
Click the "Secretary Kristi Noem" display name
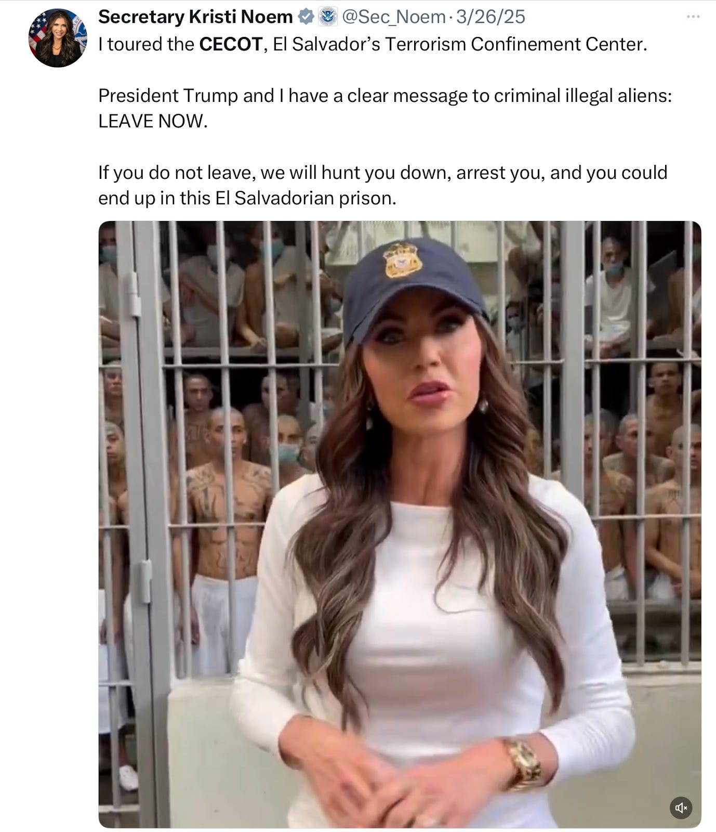(x=195, y=17)
